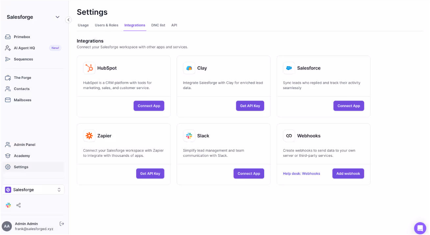Connect the HubSpot app
This screenshot has height=235, width=430.
pos(149,106)
